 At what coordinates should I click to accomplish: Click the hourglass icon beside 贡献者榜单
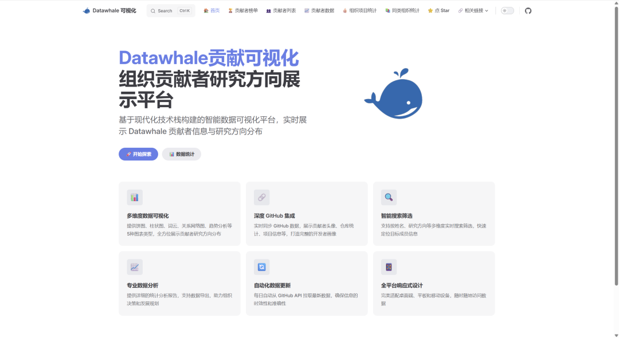(x=230, y=11)
